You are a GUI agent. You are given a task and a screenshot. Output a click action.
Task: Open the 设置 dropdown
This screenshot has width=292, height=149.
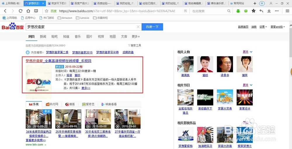click(x=263, y=27)
